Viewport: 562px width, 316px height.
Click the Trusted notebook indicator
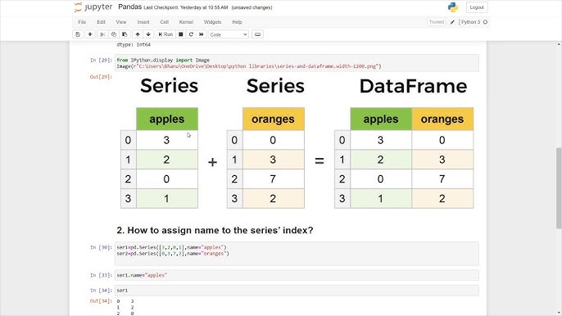pyautogui.click(x=437, y=22)
